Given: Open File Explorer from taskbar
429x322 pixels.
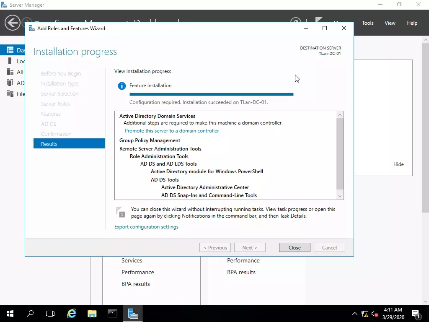Looking at the screenshot, I should pyautogui.click(x=92, y=314).
